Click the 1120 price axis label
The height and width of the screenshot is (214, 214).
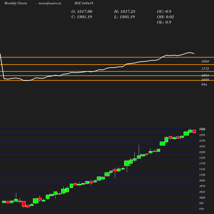click(202, 175)
